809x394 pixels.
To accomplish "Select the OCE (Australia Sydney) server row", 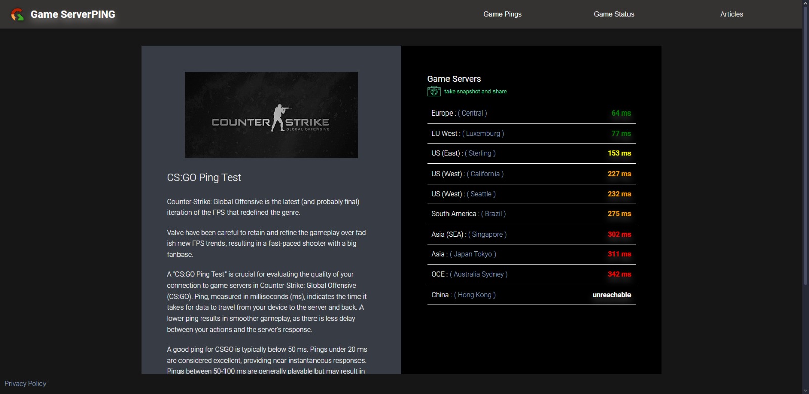I will 531,274.
